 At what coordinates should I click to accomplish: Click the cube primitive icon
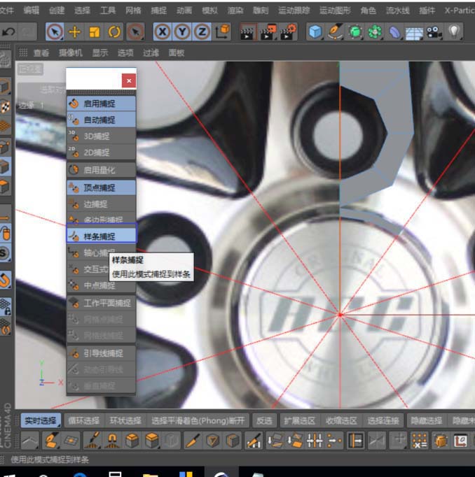[316, 31]
